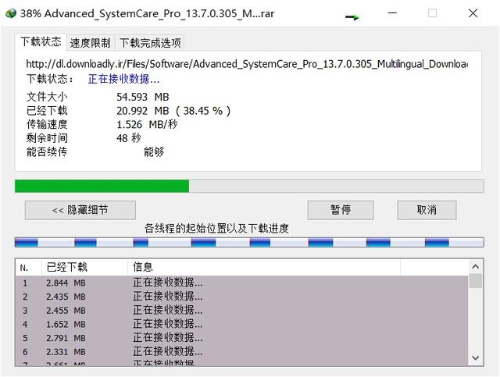The width and height of the screenshot is (500, 377).
Task: Click the thread list scrollbar thumb
Action: click(x=476, y=281)
